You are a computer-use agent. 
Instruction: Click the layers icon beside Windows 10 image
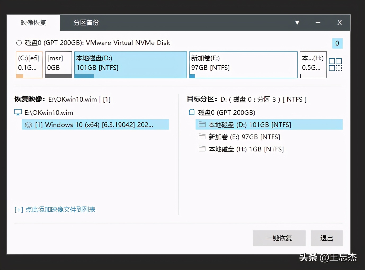coord(29,124)
